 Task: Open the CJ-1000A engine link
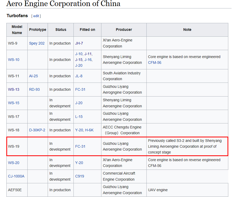coord(16,176)
